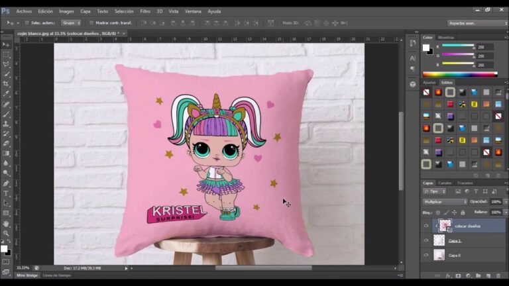Select the Hand tool
The height and width of the screenshot is (286, 509).
[6, 224]
